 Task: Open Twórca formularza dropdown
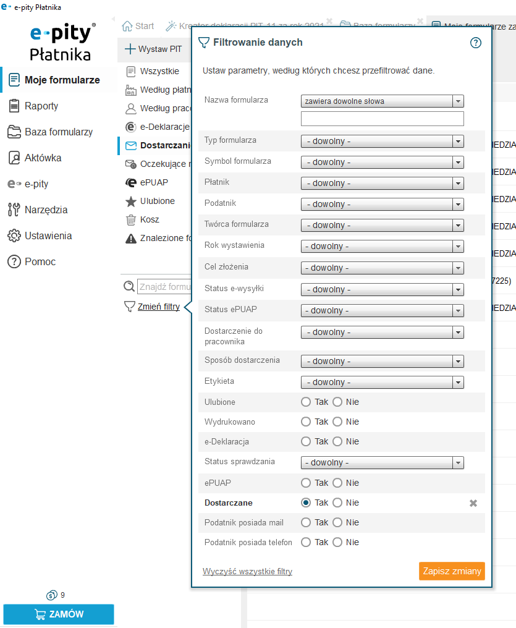(x=383, y=225)
